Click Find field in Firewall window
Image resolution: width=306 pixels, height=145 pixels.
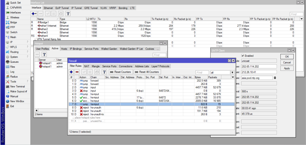(x=202, y=72)
